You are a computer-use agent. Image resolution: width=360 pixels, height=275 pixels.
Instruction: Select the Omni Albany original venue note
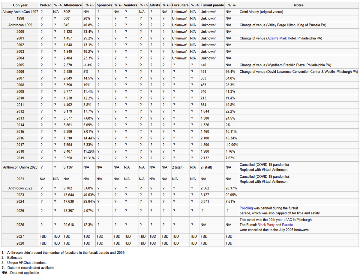click(262, 12)
